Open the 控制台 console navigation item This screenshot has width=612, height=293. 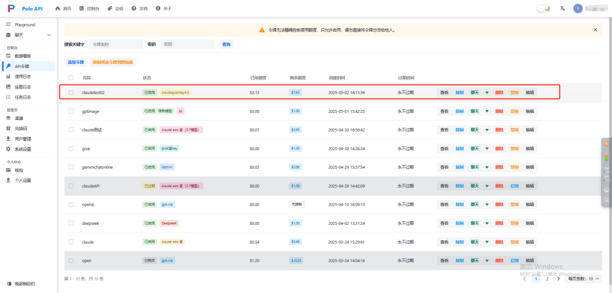coord(89,8)
